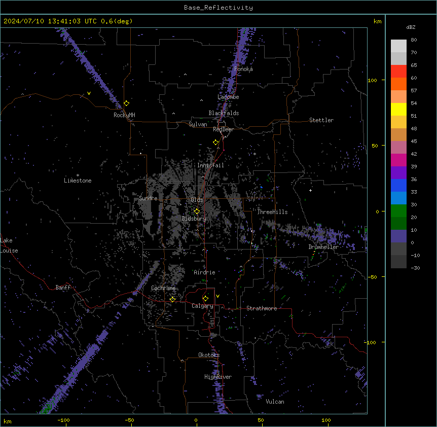Image resolution: width=437 pixels, height=427 pixels.
Task: Select the Banff label
Action: click(63, 288)
